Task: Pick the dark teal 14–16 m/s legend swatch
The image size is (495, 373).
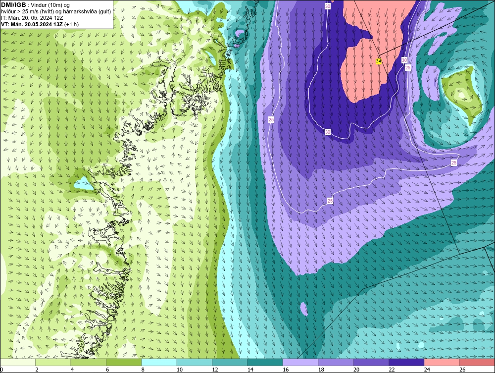Action: pos(265,362)
